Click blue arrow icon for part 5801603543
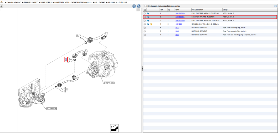The height and width of the screenshot is (133, 278). click(148, 21)
